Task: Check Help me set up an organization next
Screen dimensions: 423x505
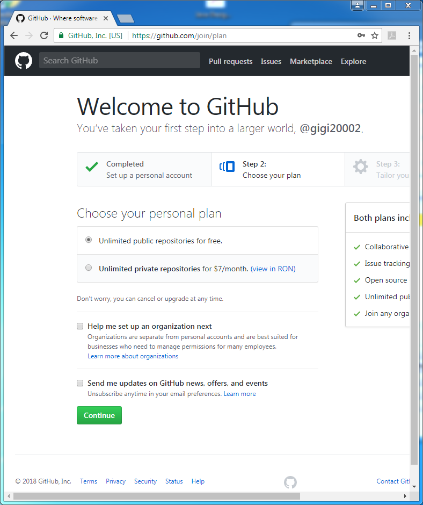Action: tap(80, 326)
